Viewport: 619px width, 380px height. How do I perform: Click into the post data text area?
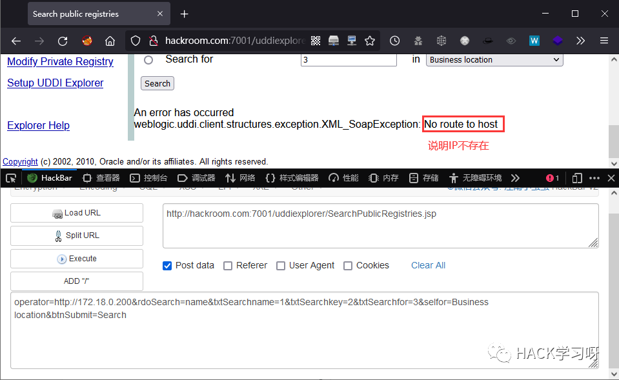pos(305,330)
